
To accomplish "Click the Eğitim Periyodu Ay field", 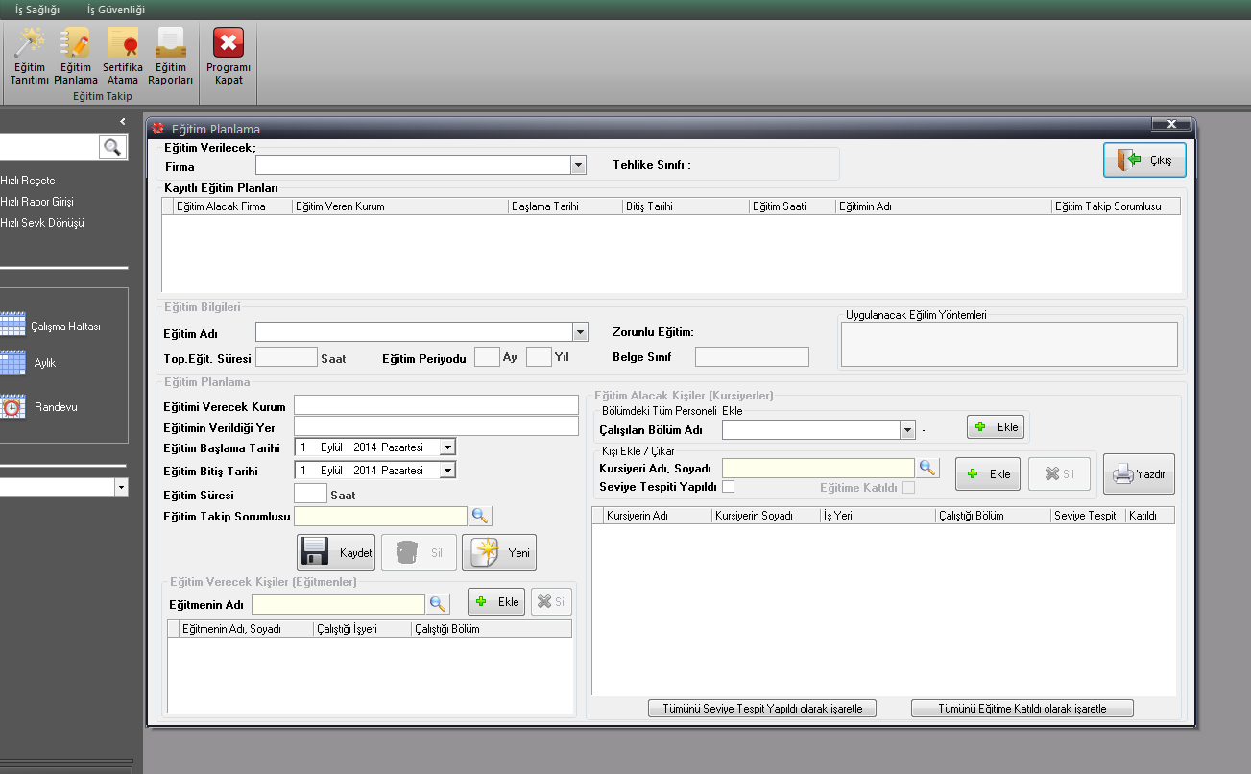I will (x=488, y=356).
